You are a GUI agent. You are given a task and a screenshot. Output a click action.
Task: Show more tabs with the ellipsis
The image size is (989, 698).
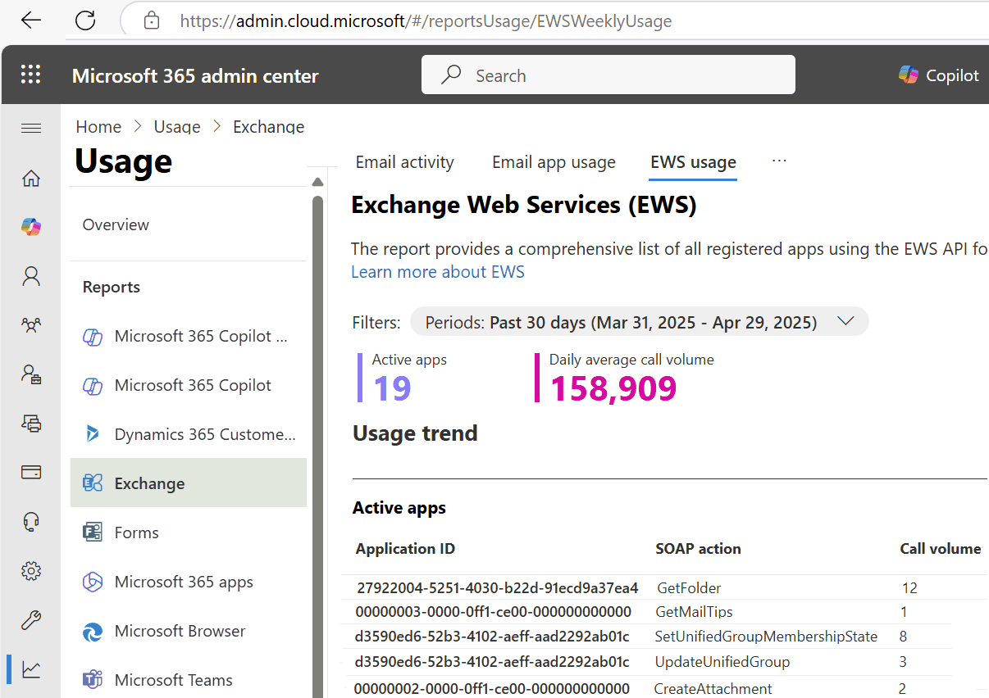[779, 161]
